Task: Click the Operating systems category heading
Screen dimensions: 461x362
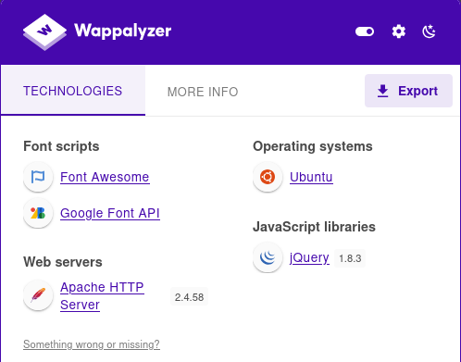Action: pos(313,146)
